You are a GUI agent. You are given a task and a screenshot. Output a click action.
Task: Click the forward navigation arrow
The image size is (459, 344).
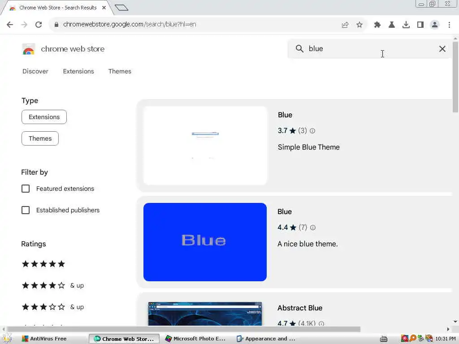[24, 25]
